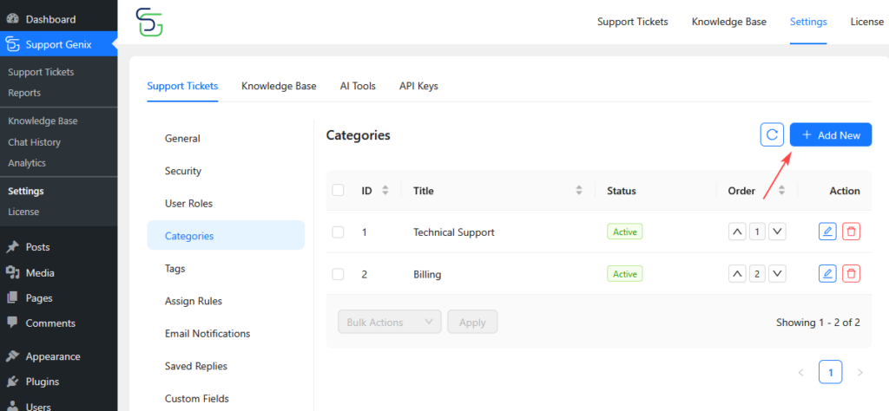Switch to top Support Tickets nav tab

pyautogui.click(x=633, y=22)
